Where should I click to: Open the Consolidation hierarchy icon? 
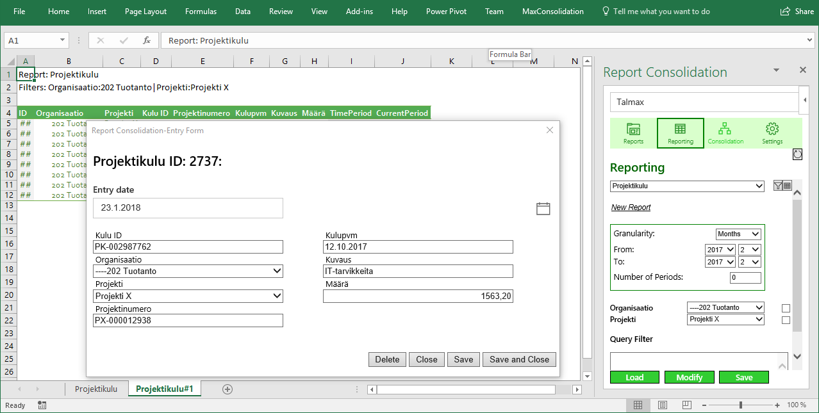click(725, 133)
